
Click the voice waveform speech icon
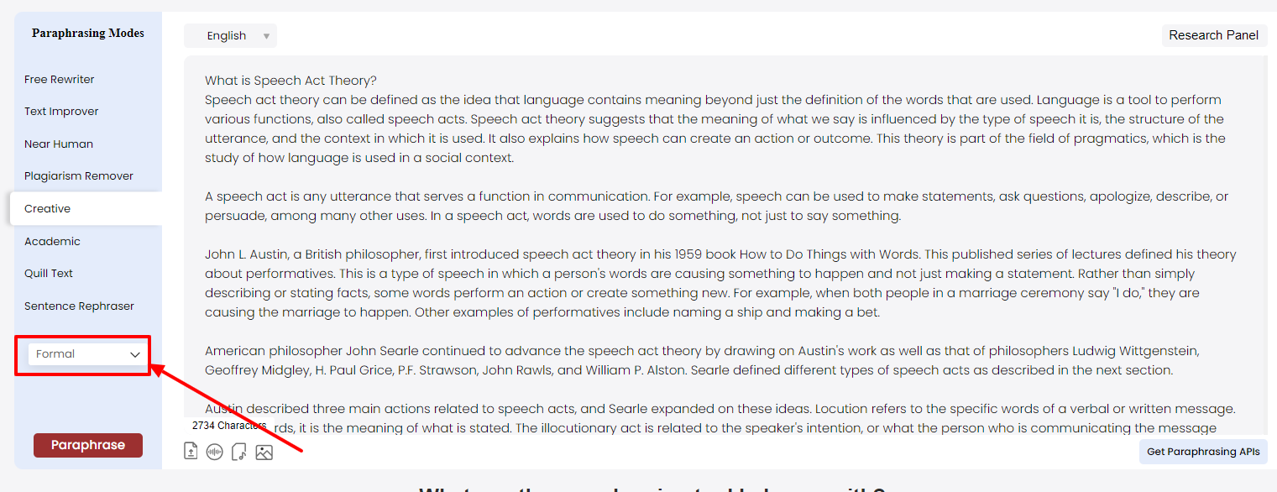click(x=215, y=453)
